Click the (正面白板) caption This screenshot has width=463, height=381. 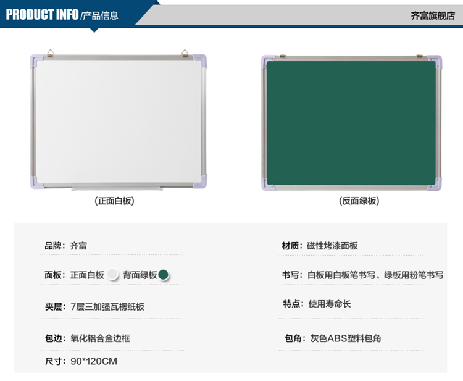pyautogui.click(x=114, y=201)
